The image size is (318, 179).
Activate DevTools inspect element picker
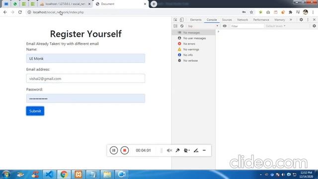[x=175, y=20]
